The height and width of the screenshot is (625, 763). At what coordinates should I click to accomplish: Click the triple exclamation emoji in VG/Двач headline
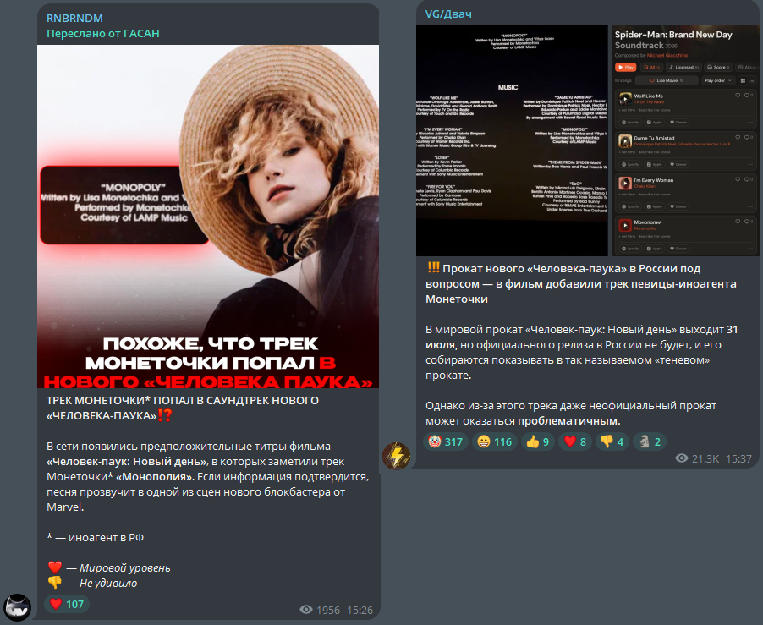coord(433,268)
